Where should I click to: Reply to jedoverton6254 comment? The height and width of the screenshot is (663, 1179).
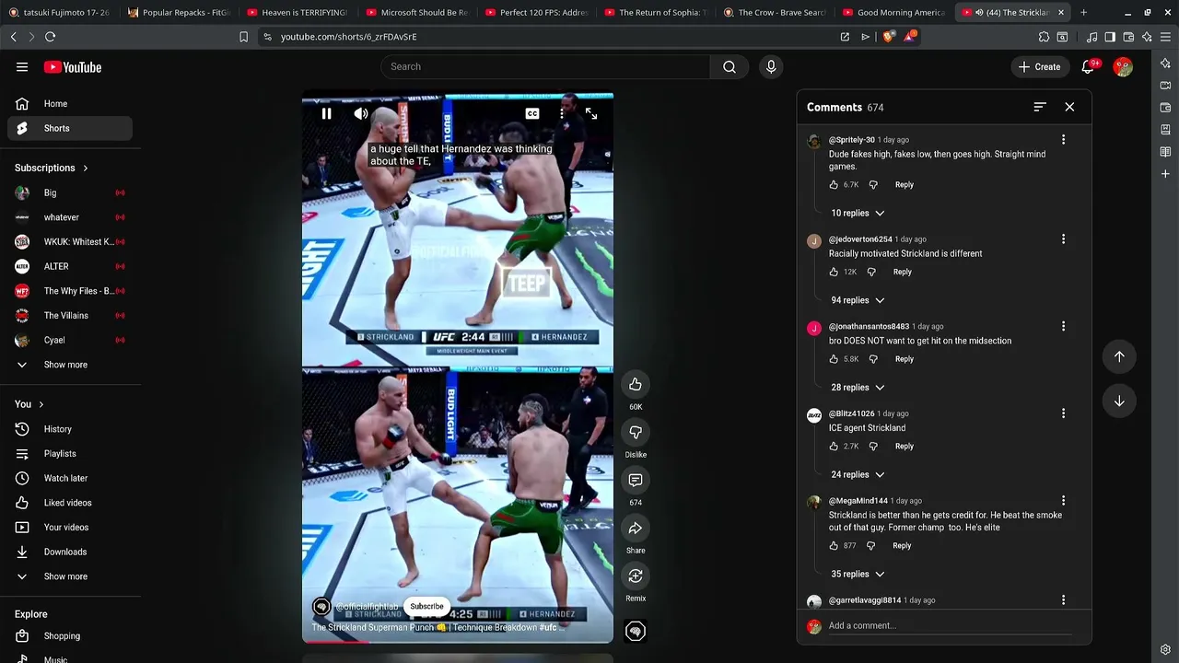click(903, 273)
